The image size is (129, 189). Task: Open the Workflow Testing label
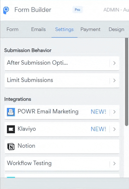[x=29, y=163]
